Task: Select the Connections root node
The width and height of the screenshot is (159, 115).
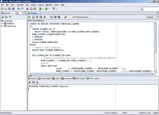Action: [x=8, y=21]
